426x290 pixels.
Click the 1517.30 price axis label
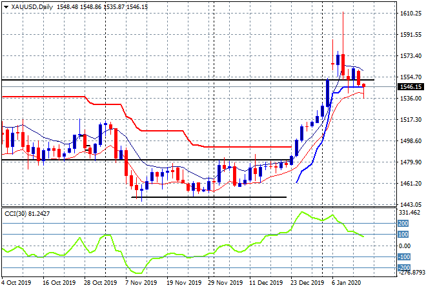pos(411,120)
